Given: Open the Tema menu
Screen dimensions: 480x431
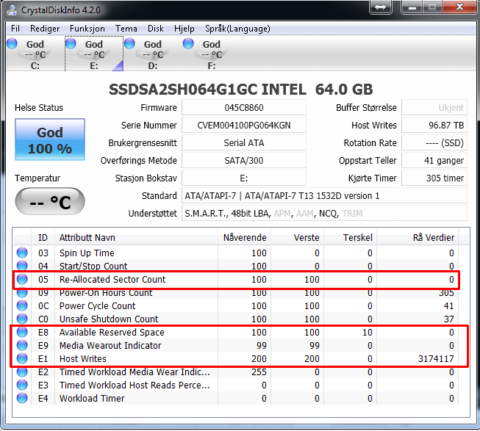Looking at the screenshot, I should 126,29.
